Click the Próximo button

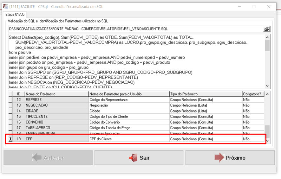click(x=230, y=157)
